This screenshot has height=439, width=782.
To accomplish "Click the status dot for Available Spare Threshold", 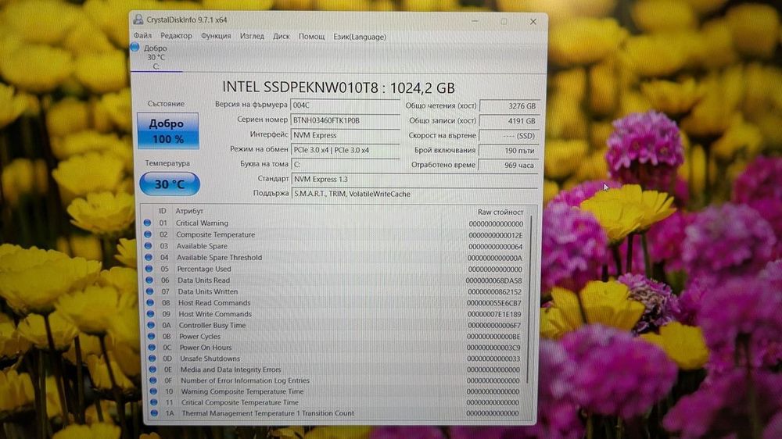I will pos(149,257).
